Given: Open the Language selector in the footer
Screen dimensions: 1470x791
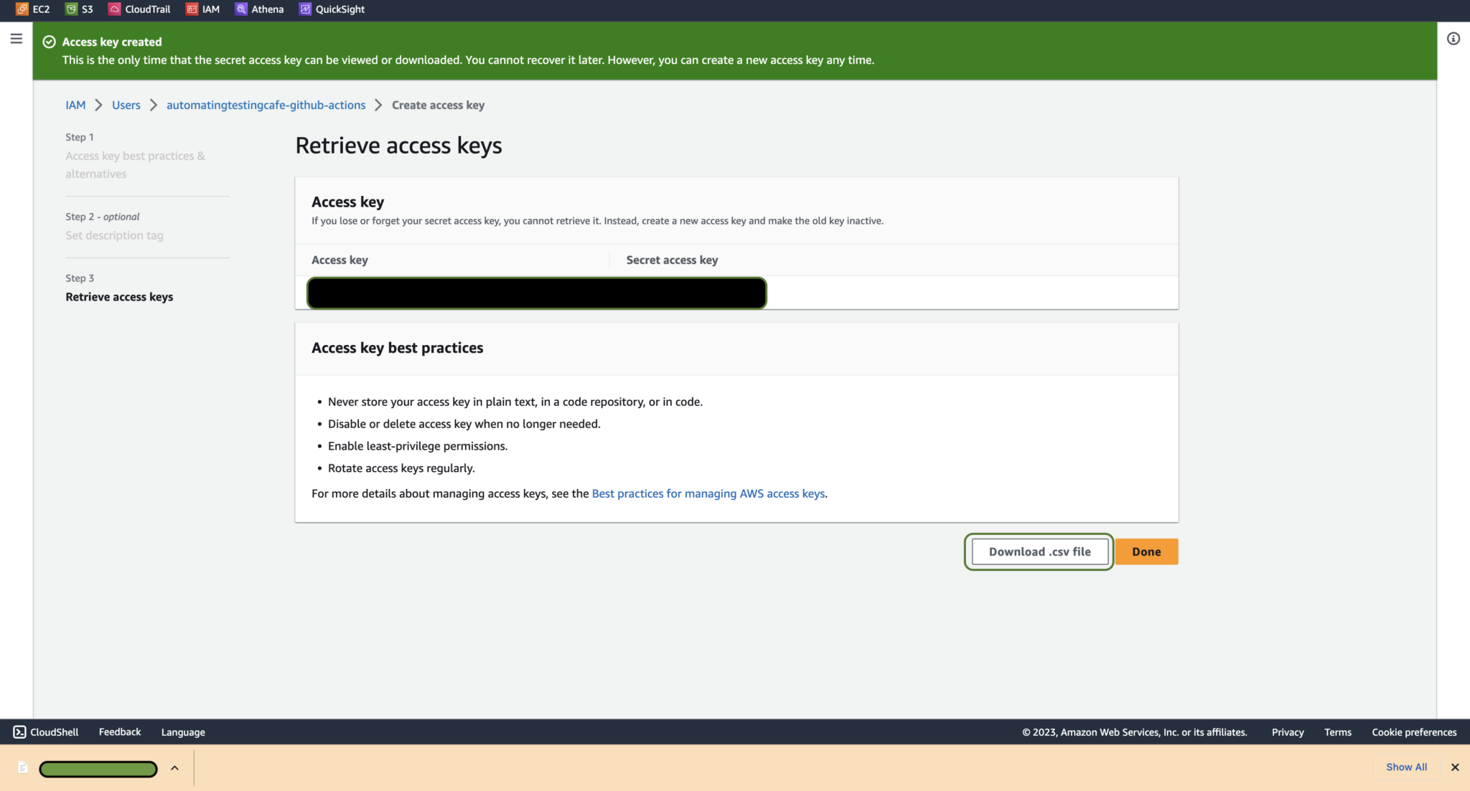Looking at the screenshot, I should tap(182, 731).
